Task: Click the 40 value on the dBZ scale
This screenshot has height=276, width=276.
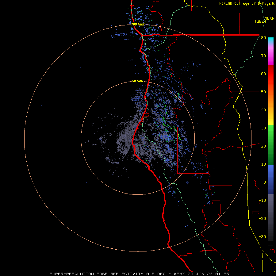Action: click(x=263, y=110)
